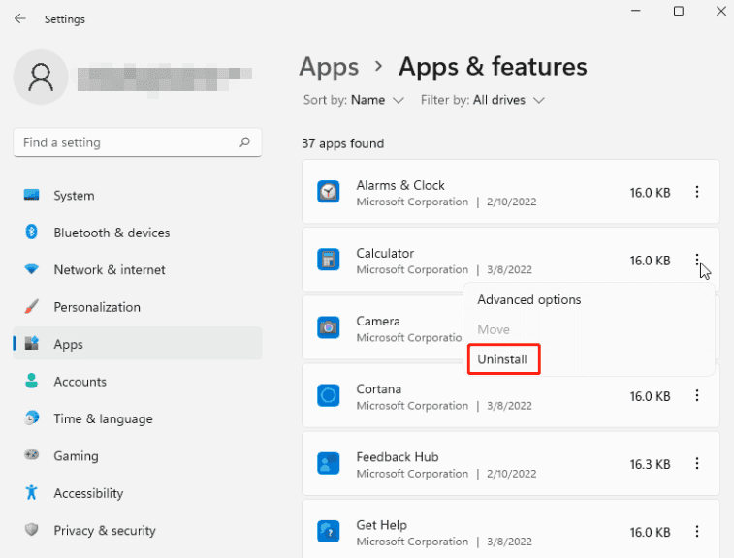
Task: Click the Time & language globe icon
Action: tap(31, 418)
